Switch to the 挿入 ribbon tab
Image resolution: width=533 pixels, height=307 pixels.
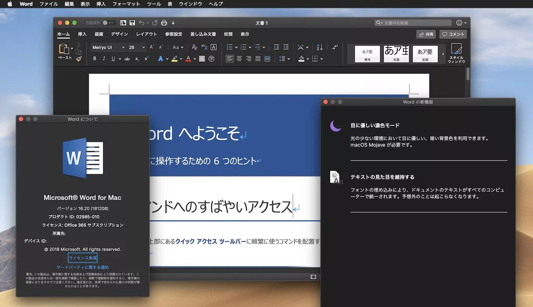[82, 34]
